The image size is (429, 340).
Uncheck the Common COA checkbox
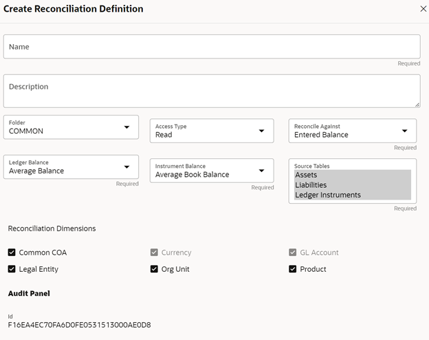12,253
